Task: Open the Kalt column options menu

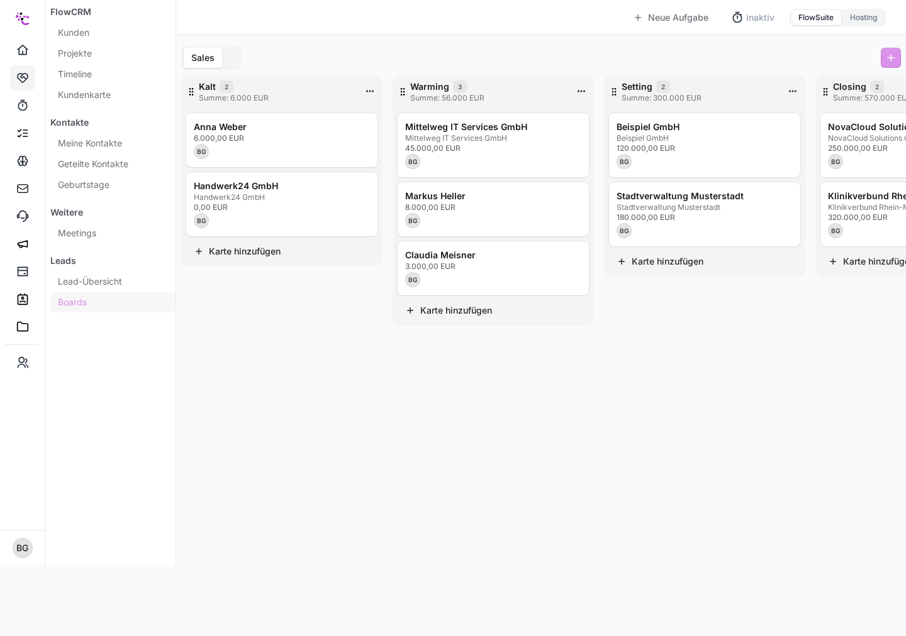Action: (370, 92)
